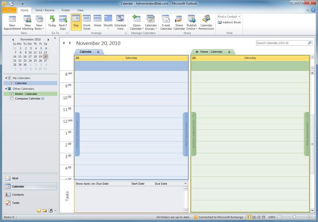318x222 pixels.
Task: Open the File tab
Action: click(9, 10)
